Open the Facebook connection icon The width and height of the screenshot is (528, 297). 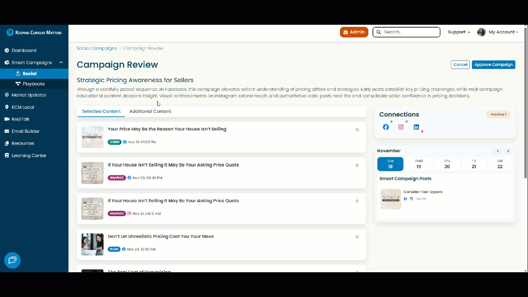coord(386,127)
